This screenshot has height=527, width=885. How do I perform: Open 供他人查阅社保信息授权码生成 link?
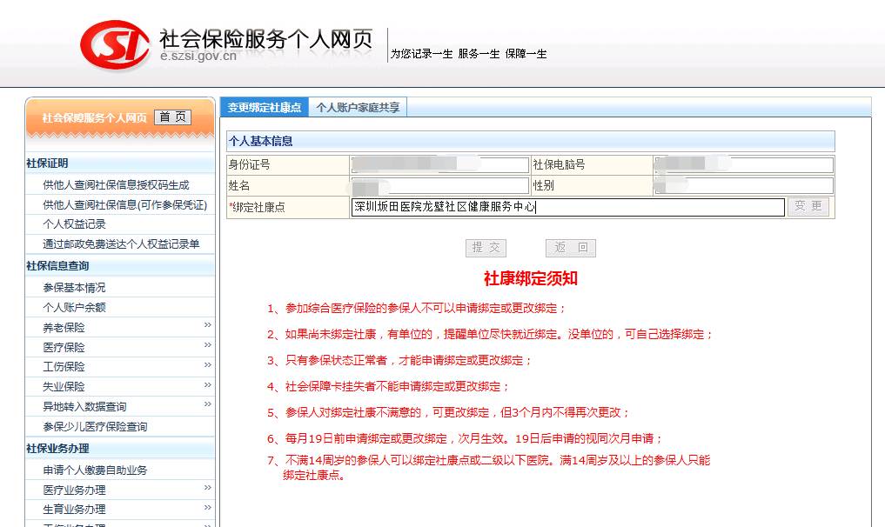pos(116,185)
